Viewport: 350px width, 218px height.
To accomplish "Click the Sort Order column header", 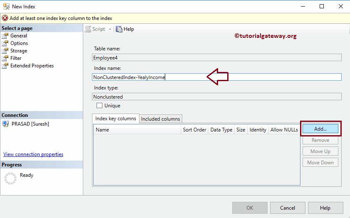I will [194, 130].
